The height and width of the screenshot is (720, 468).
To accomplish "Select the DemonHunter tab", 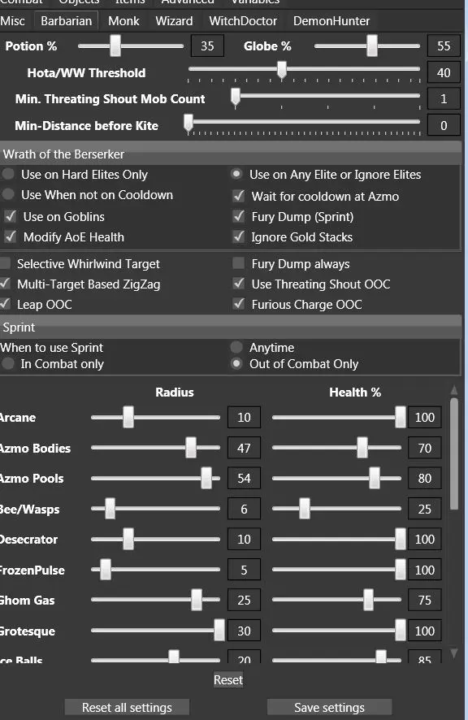I will [x=331, y=20].
